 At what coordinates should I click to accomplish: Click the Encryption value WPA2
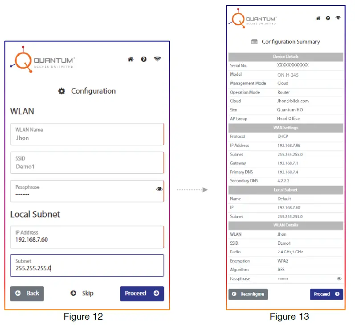pyautogui.click(x=283, y=261)
